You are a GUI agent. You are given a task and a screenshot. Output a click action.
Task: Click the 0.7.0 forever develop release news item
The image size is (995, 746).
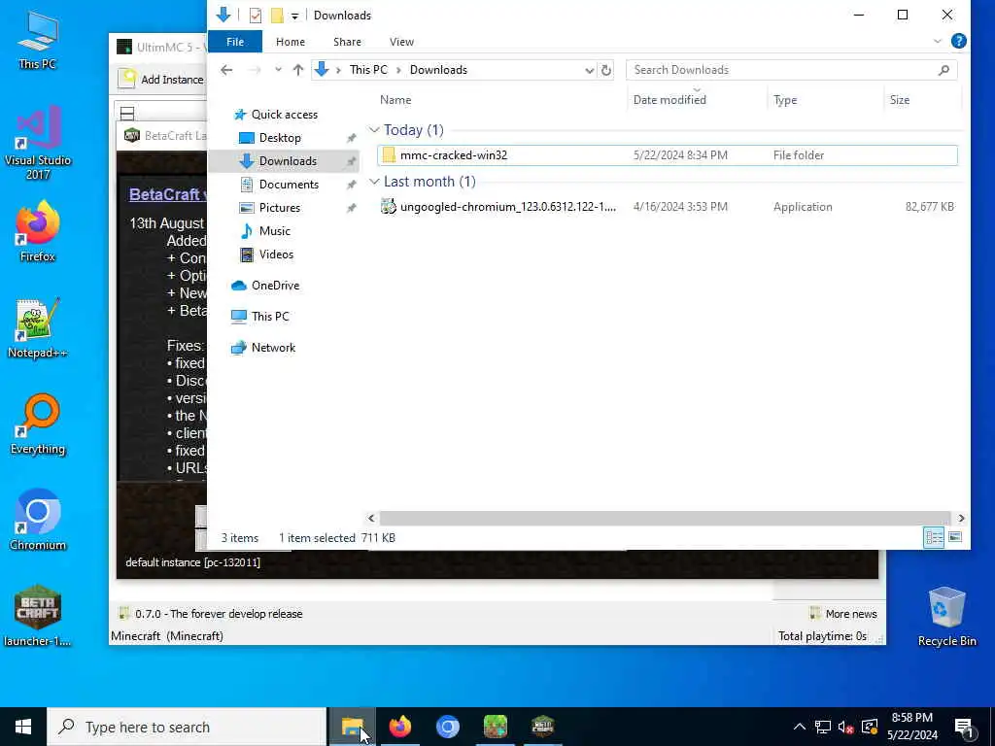[211, 614]
